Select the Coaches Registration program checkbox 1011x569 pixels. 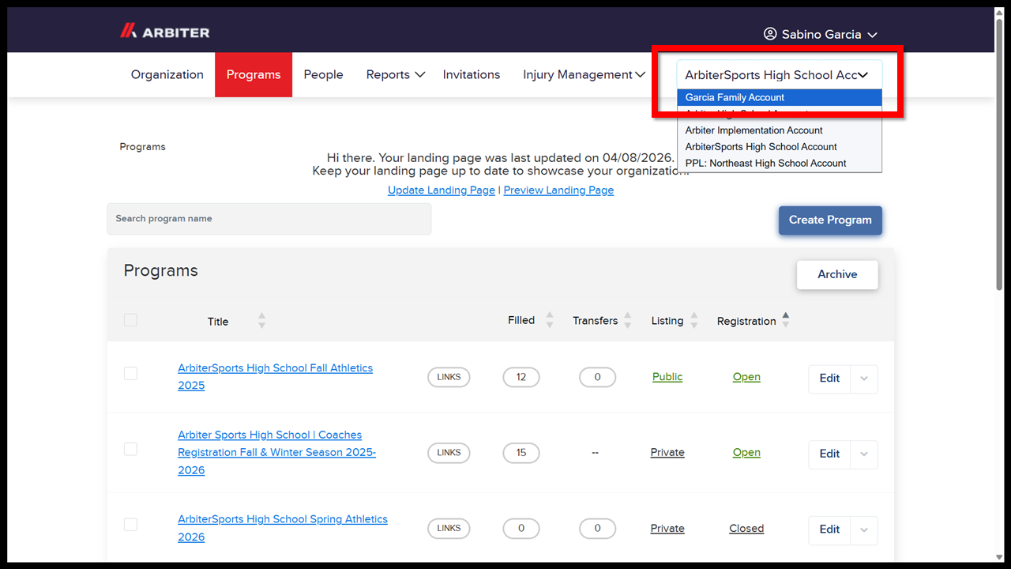130,449
